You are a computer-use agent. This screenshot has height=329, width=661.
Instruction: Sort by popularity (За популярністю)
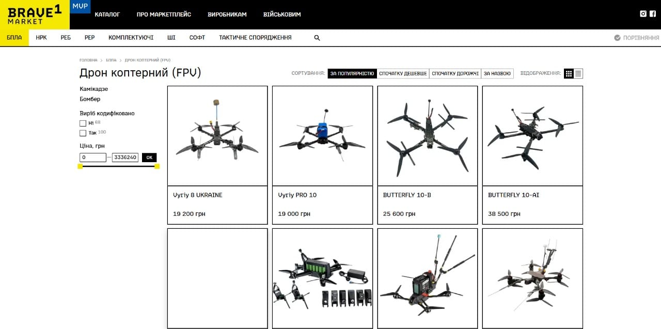pos(352,73)
